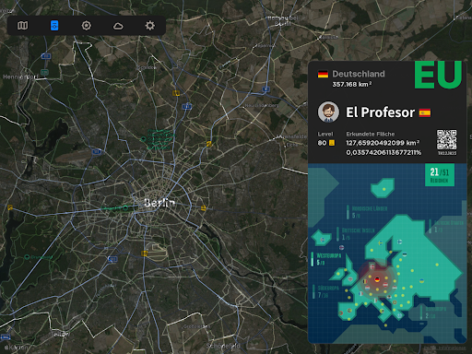Select the Danish flag marker on Europe map
Viewport: 472px width, 354px height.
pos(372,266)
